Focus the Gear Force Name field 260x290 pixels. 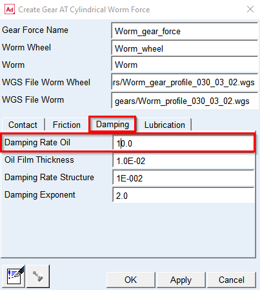185,31
